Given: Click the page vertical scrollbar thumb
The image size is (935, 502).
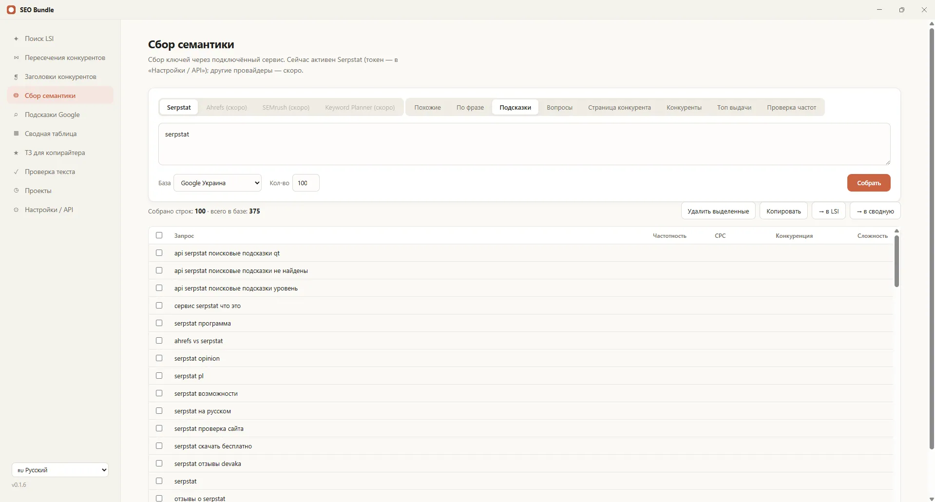Looking at the screenshot, I should pyautogui.click(x=932, y=239).
